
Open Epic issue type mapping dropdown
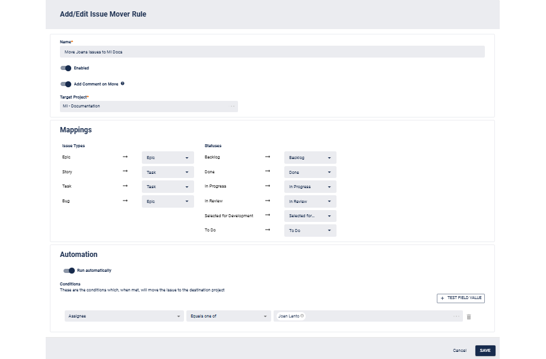167,158
